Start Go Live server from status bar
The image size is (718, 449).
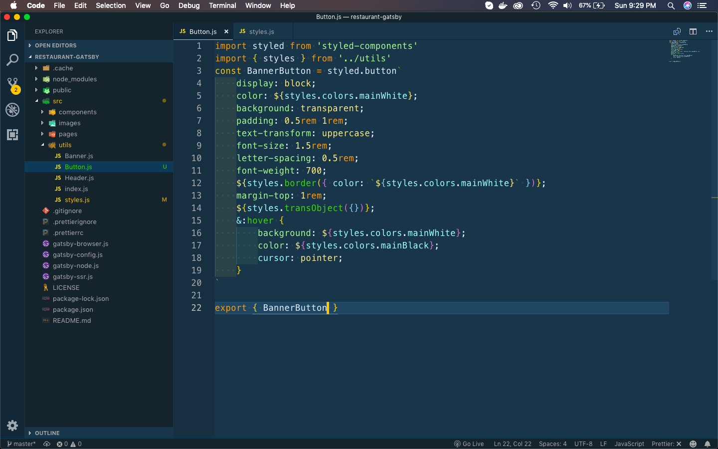469,444
